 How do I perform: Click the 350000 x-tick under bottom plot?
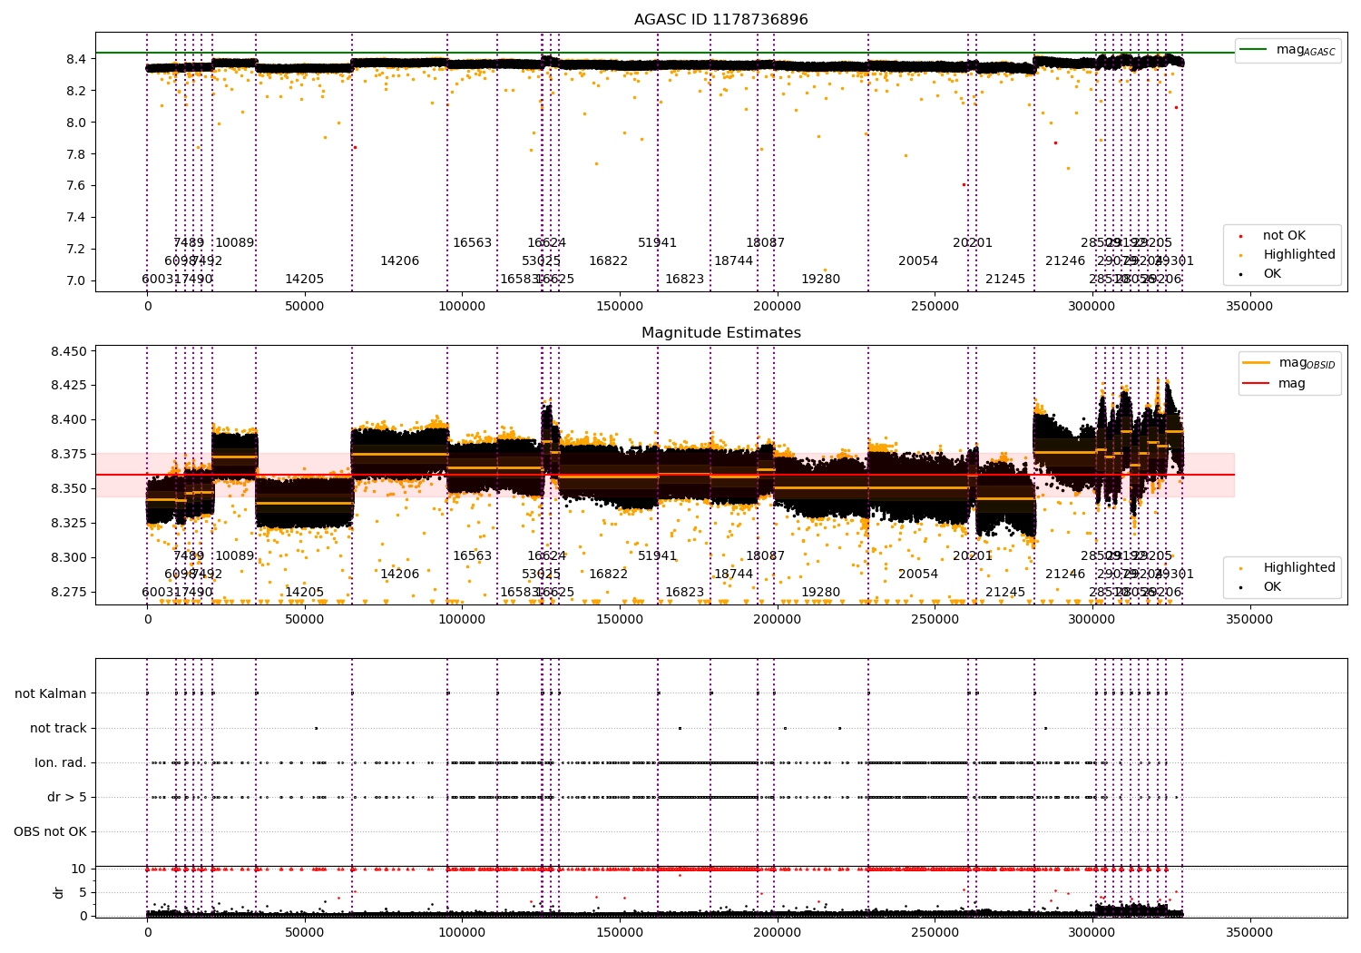click(x=1249, y=933)
